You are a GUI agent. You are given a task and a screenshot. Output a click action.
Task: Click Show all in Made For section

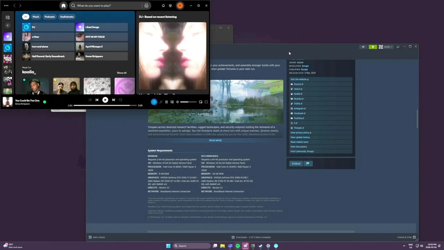click(121, 73)
